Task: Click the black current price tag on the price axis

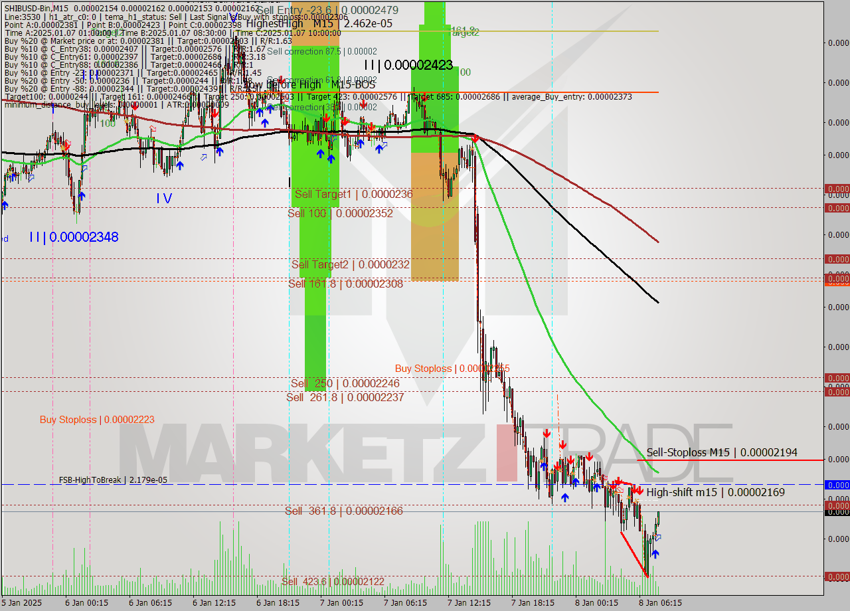Action: (837, 511)
